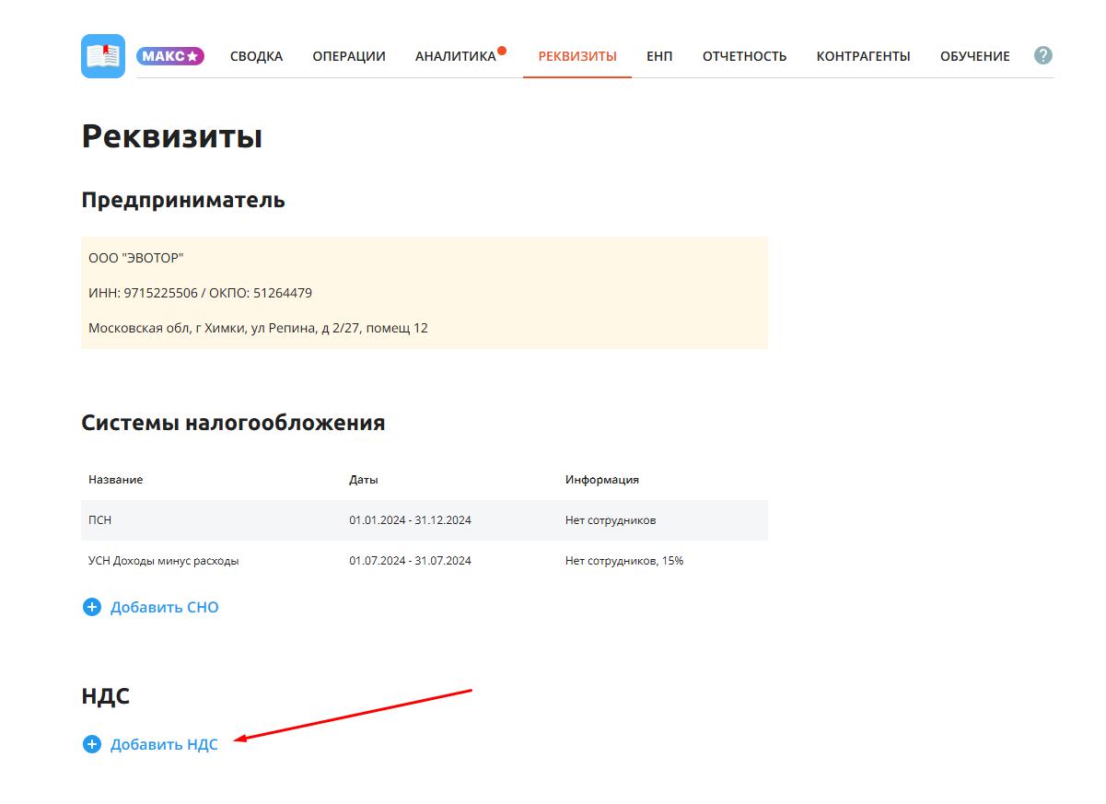Select the РЕКВИЗИТЫ tab
The height and width of the screenshot is (804, 1106).
pos(577,56)
